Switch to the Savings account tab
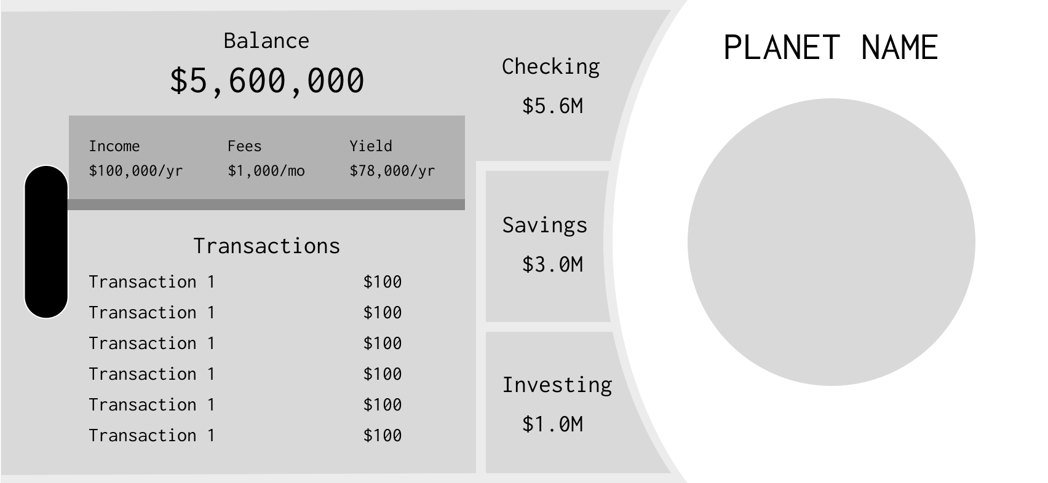 (x=547, y=246)
